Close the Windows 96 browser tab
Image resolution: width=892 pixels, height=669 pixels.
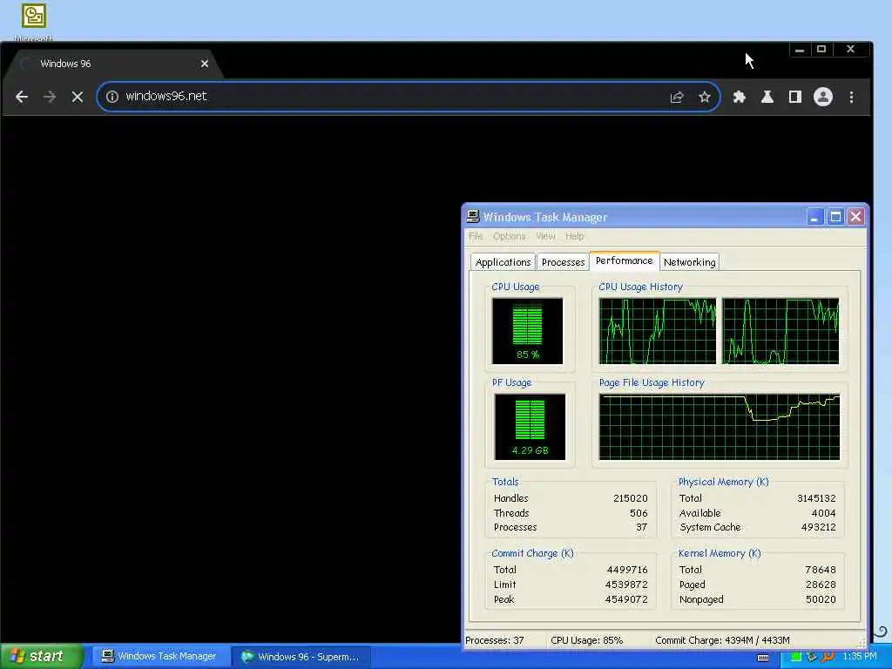(x=204, y=64)
